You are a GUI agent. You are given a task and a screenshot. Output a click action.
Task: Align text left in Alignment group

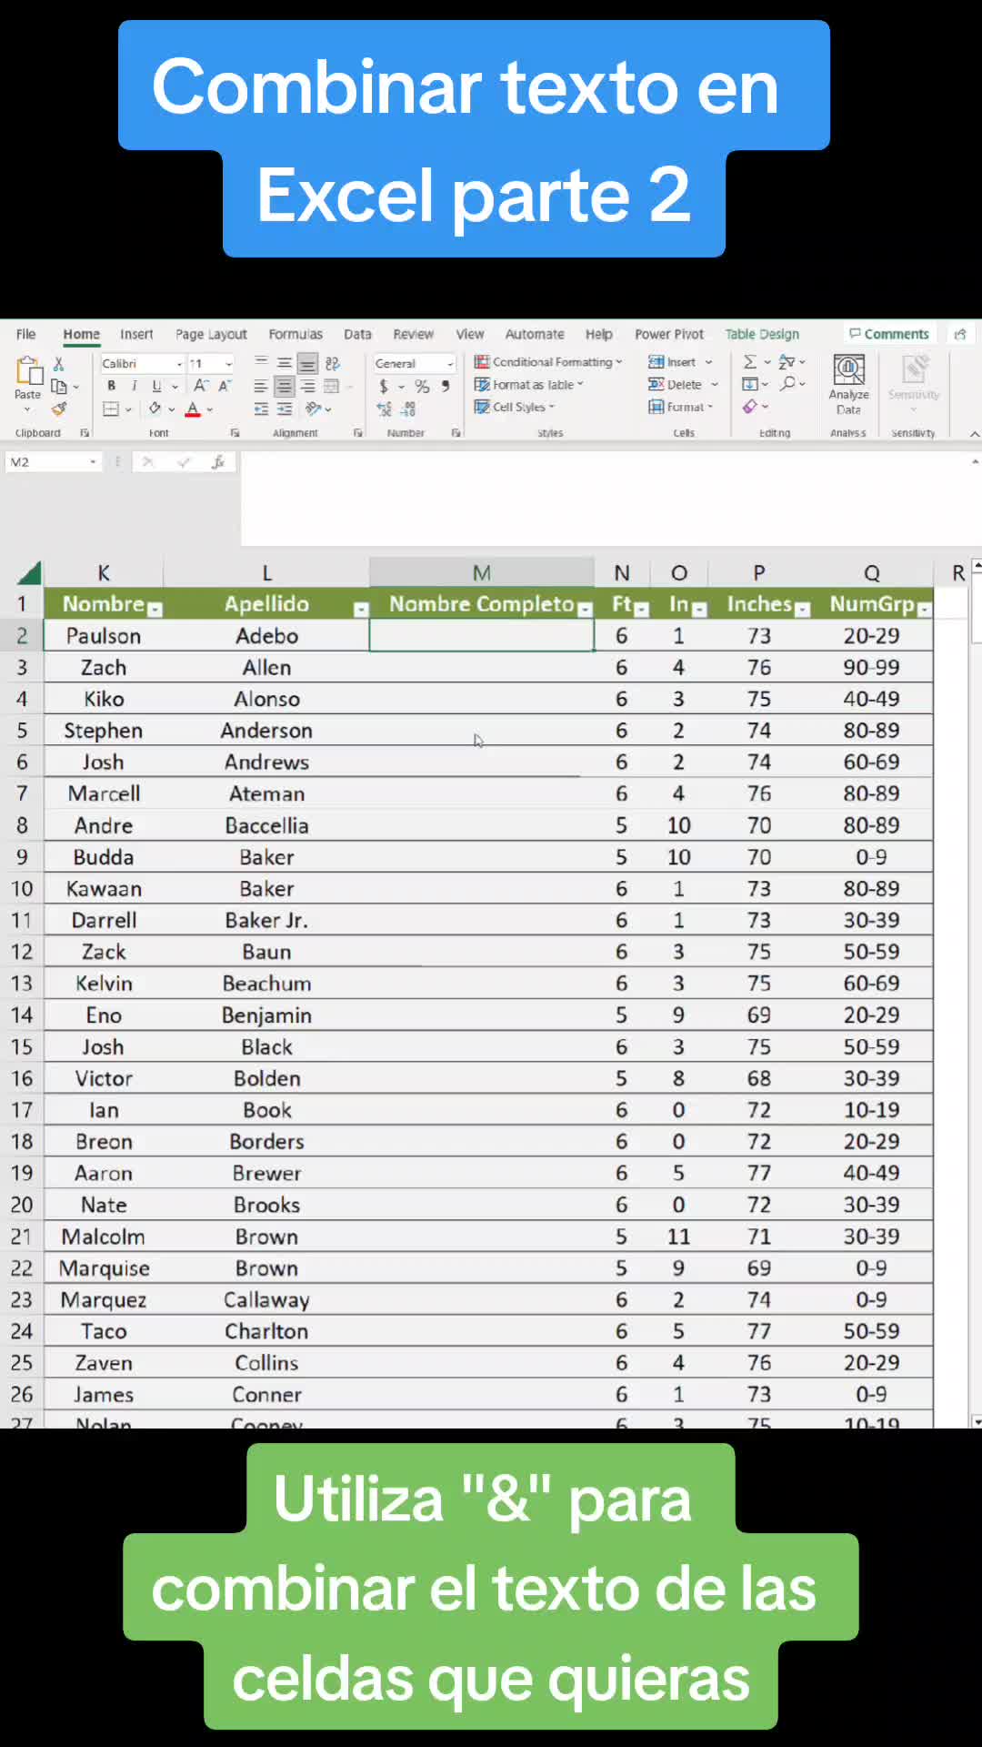click(261, 387)
